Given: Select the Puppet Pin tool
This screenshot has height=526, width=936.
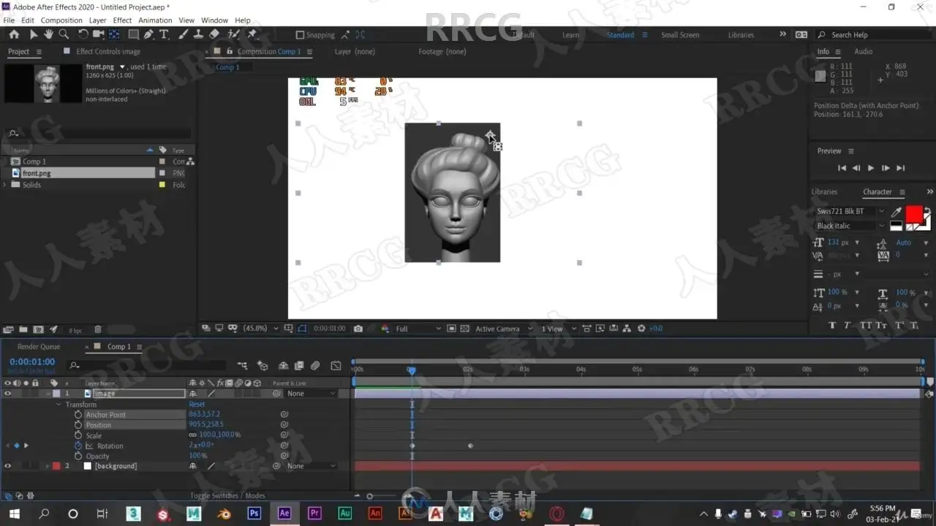Looking at the screenshot, I should (252, 34).
